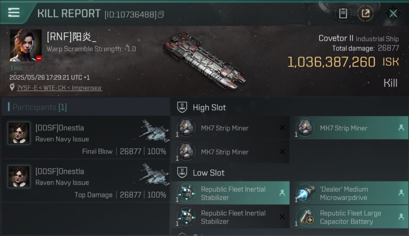Open the hamburger menu icon

coord(14,13)
